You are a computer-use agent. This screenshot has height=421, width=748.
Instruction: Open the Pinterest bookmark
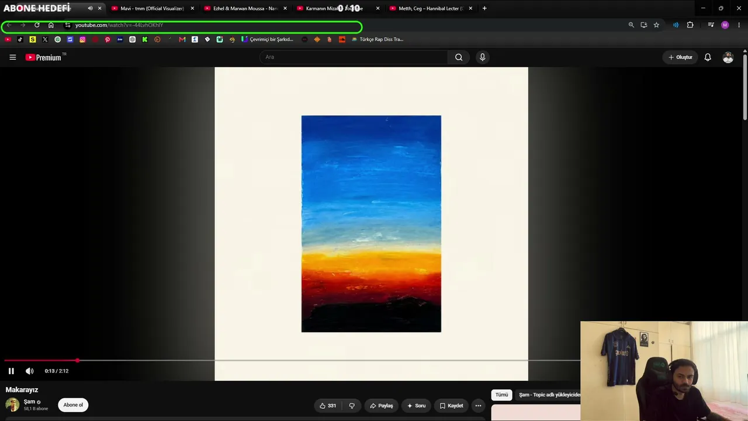(x=108, y=39)
